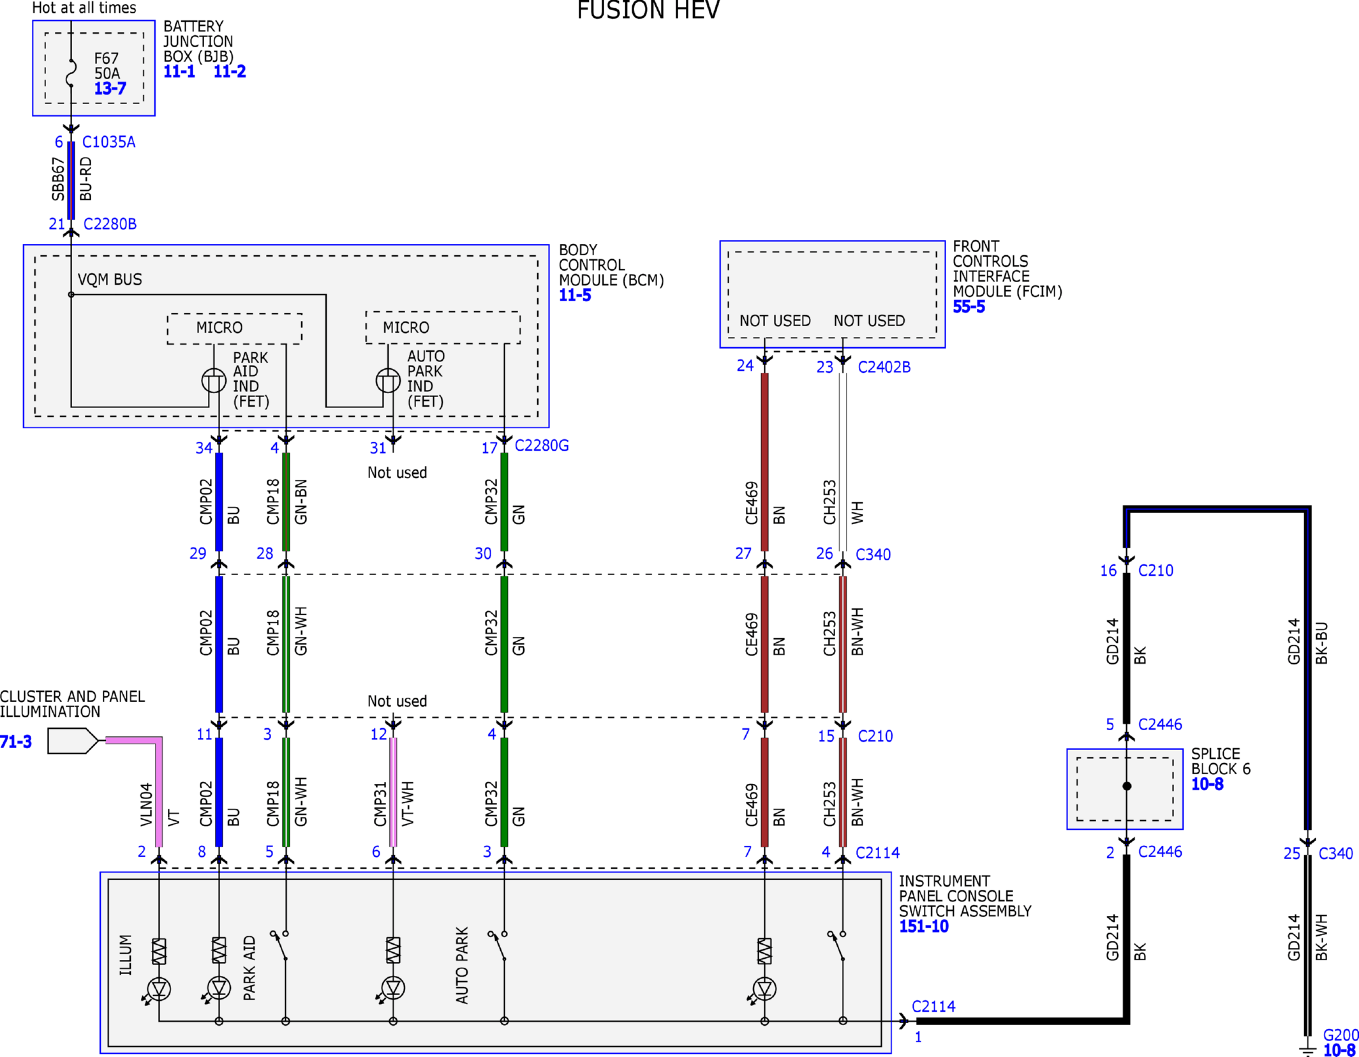The height and width of the screenshot is (1057, 1359).
Task: Select pin number 17 at C2280G
Action: pos(489,448)
